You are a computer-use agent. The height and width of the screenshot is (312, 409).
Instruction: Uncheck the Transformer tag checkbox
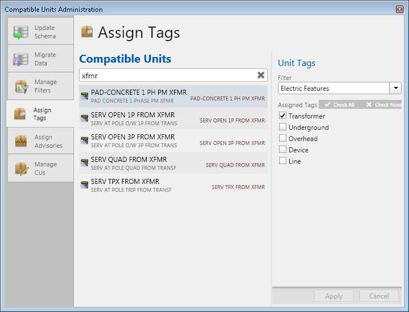pyautogui.click(x=283, y=116)
